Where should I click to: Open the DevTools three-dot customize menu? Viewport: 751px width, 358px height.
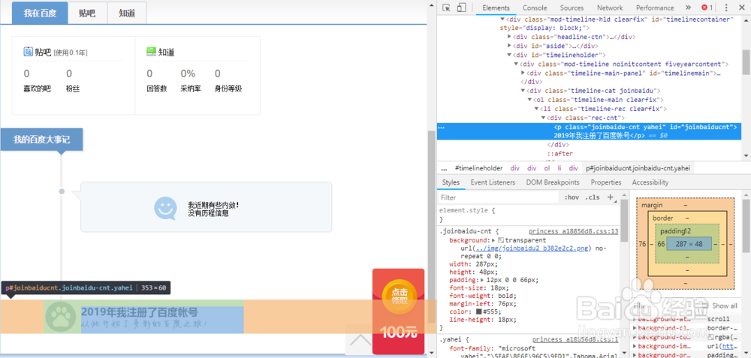726,8
